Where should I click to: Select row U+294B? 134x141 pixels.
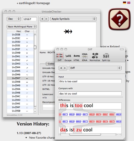pyautogui.click(x=20, y=93)
